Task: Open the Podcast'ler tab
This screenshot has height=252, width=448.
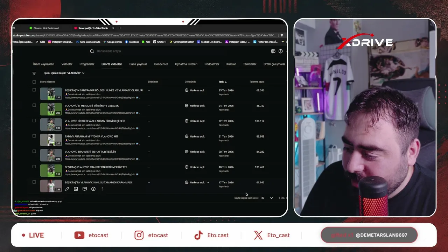Action: coord(212,64)
